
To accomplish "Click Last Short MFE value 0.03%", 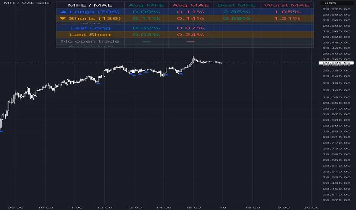I will pos(146,34).
